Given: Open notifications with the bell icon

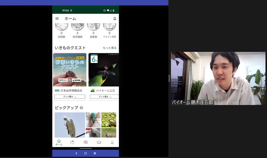Looking at the screenshot, I should tap(115, 18).
